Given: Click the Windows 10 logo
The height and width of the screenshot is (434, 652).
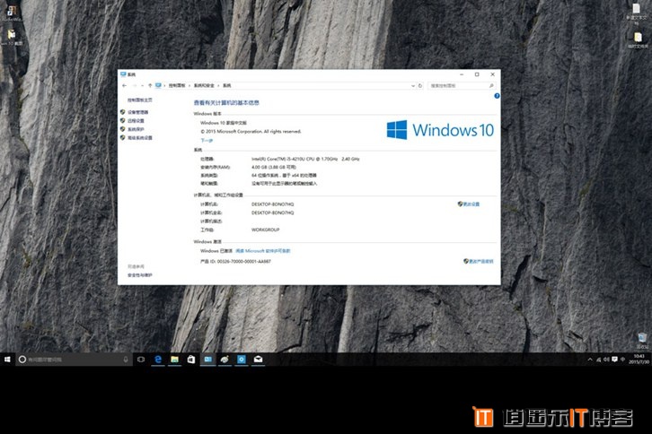Looking at the screenshot, I should pyautogui.click(x=440, y=130).
